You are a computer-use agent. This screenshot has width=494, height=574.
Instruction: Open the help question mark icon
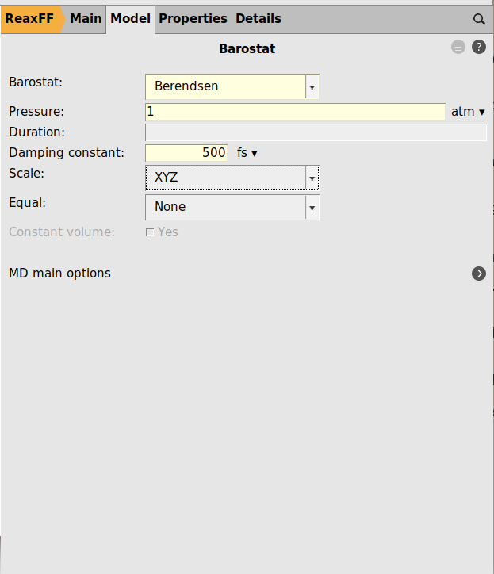pyautogui.click(x=479, y=48)
